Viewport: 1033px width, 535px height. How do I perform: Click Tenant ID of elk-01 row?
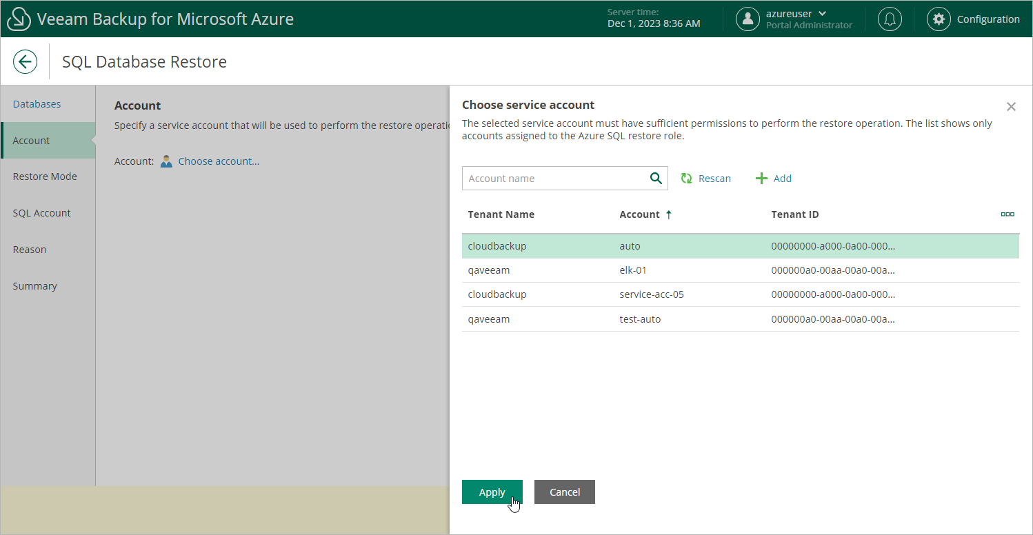pyautogui.click(x=833, y=270)
